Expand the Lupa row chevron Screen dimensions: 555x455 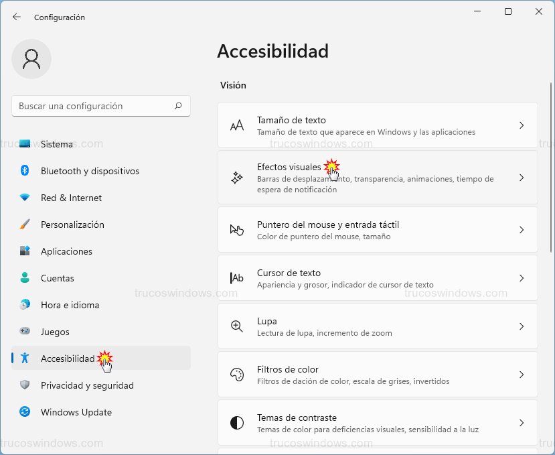click(x=522, y=326)
